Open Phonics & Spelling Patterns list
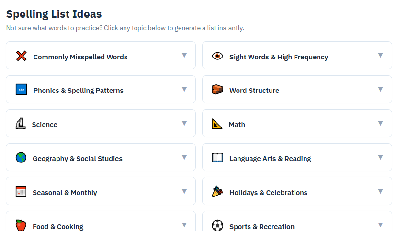Image resolution: width=397 pixels, height=231 pixels. click(x=78, y=91)
